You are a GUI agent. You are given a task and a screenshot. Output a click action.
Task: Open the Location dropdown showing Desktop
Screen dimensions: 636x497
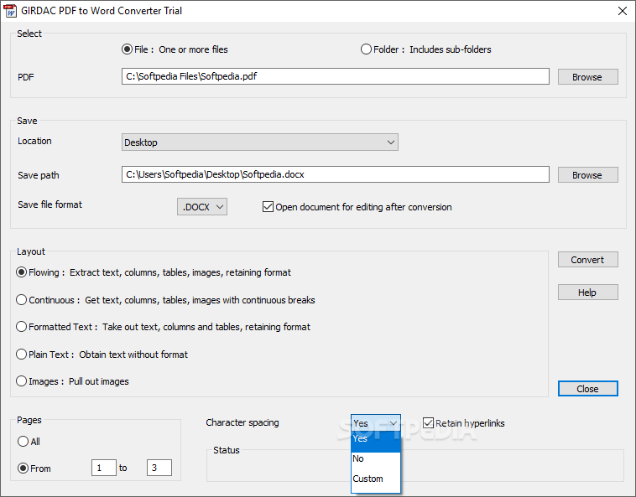coord(260,142)
